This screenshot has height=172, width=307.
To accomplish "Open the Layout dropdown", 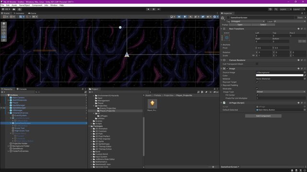I will (299, 9).
